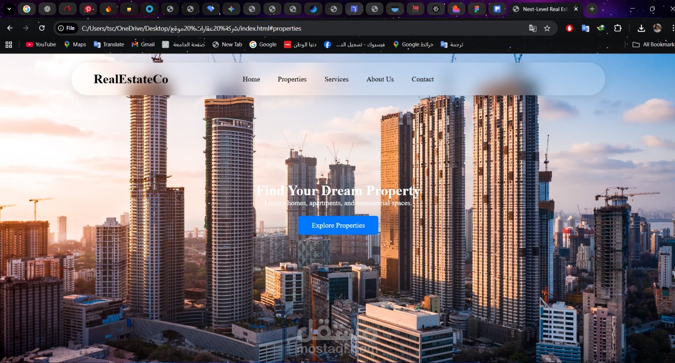Open the Google bookmark
Viewport: 675px width, 363px height.
tap(263, 44)
